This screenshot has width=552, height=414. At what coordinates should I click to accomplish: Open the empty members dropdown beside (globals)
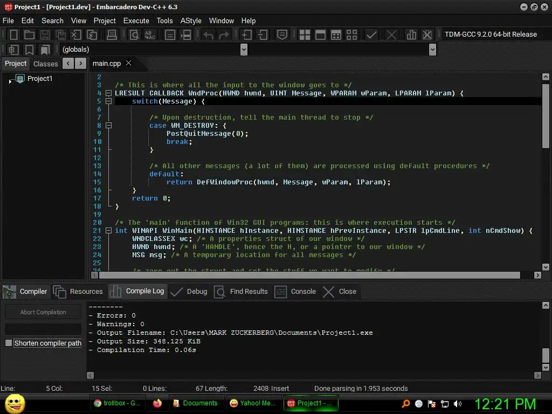coord(433,50)
